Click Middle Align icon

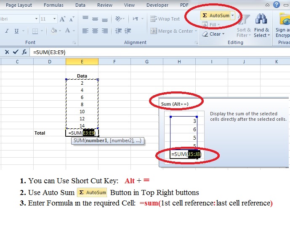[95, 18]
